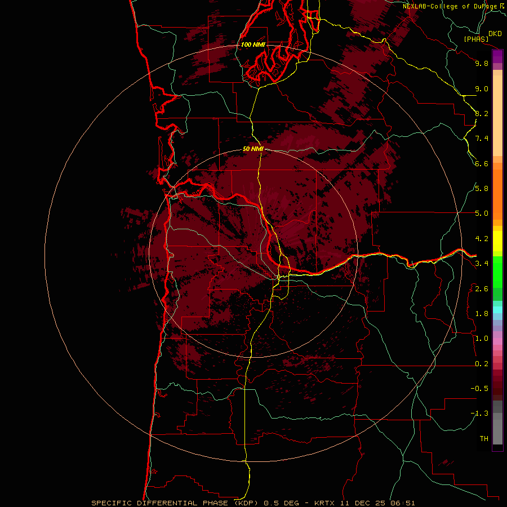Pick the purple top color of the scale
This screenshot has height=507, width=507.
click(x=497, y=57)
